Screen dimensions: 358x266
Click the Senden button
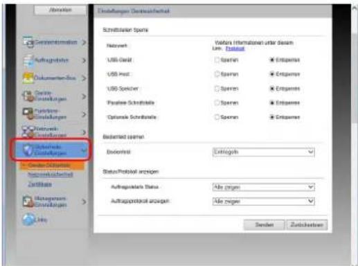click(x=264, y=224)
